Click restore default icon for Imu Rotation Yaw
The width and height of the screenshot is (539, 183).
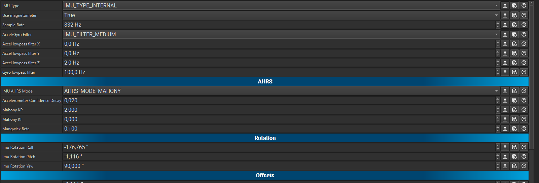[514, 166]
